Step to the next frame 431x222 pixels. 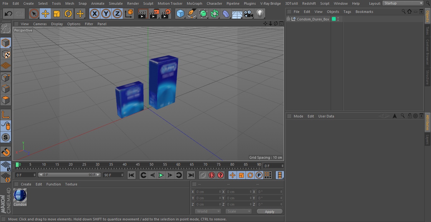click(170, 175)
